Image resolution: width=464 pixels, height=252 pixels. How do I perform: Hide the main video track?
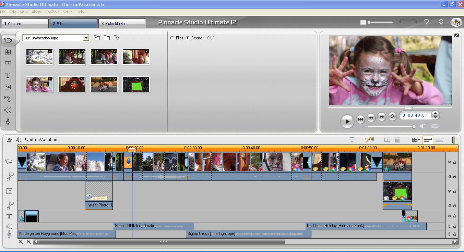pos(449,162)
